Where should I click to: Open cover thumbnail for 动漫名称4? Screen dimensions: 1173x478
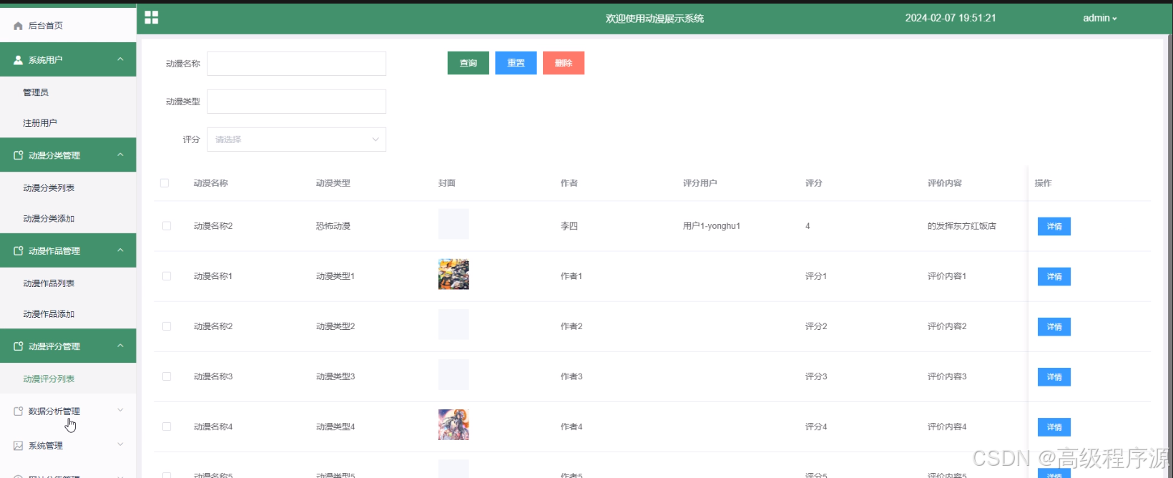[x=453, y=424]
